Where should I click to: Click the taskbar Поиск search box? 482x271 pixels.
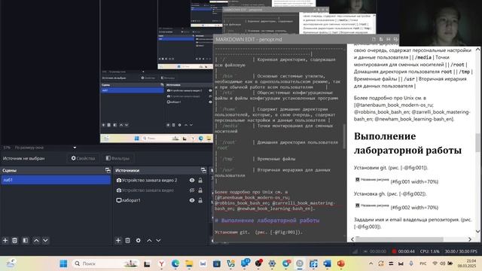click(106, 263)
